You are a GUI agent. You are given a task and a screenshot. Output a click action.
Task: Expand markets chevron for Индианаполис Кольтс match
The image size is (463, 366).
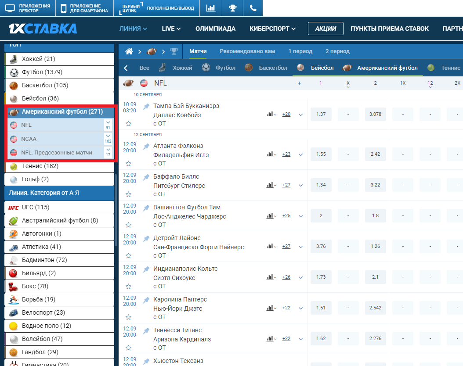coord(300,277)
